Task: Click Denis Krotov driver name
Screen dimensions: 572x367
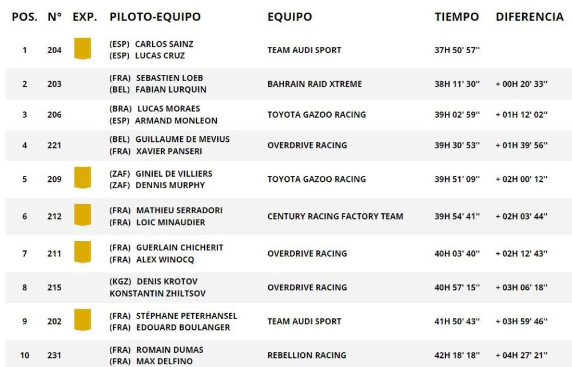Action: point(167,281)
